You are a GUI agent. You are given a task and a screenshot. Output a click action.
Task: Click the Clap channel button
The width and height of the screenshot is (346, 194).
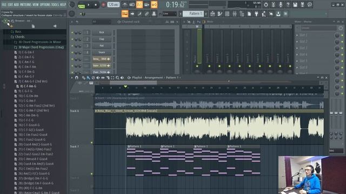coord(102,39)
